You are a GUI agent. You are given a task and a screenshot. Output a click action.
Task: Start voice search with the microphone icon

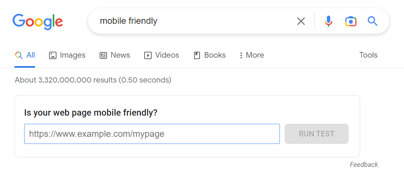coord(328,21)
